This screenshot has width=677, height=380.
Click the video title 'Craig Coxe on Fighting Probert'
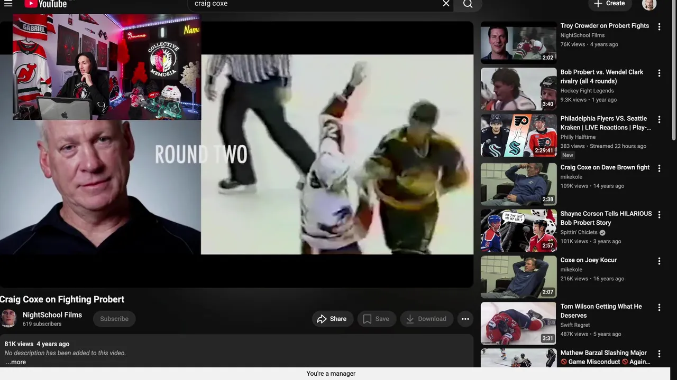tap(62, 299)
